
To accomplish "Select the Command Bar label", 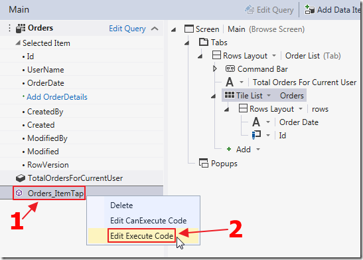I will pyautogui.click(x=263, y=69).
